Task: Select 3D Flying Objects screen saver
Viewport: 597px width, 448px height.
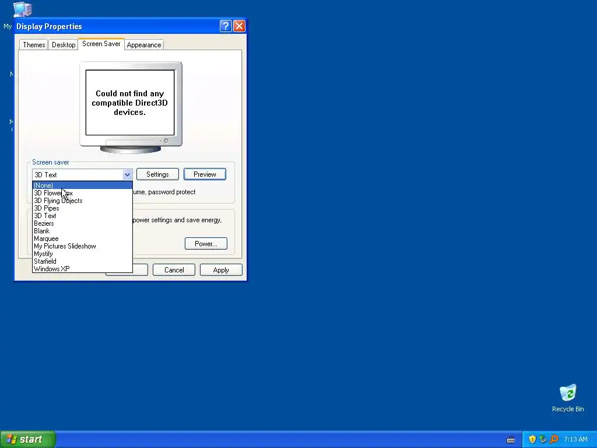Action: click(x=82, y=201)
